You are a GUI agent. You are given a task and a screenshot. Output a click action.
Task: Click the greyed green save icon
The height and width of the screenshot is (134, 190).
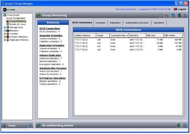pyautogui.click(x=161, y=15)
